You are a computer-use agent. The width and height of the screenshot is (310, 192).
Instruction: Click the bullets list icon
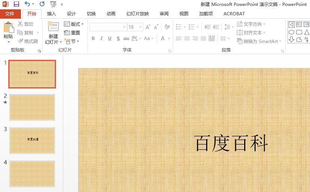[179, 27]
